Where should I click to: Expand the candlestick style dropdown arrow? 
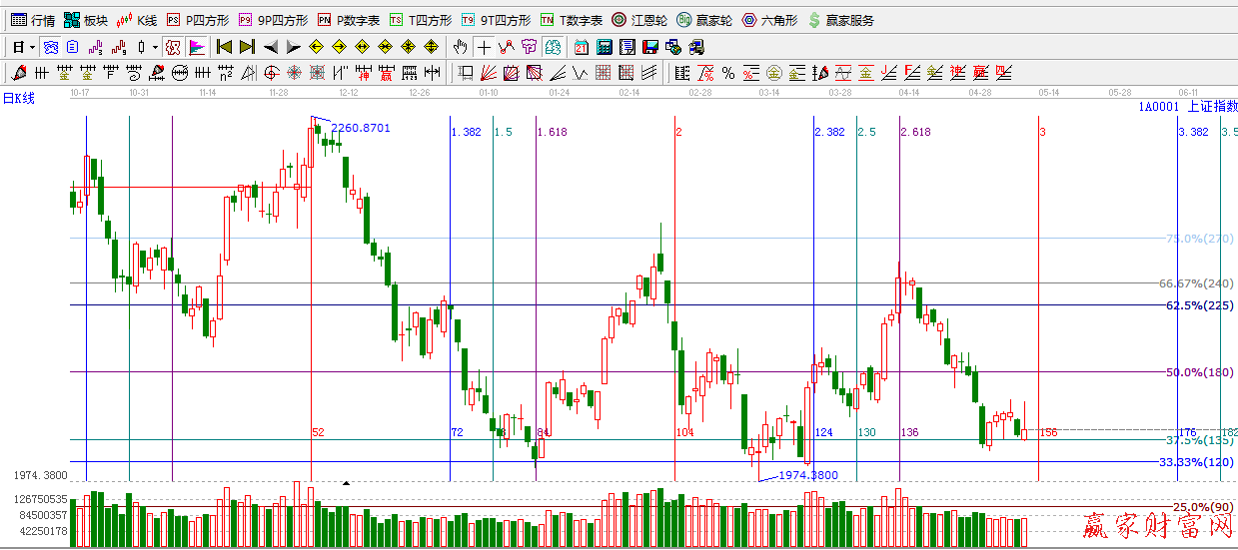point(153,47)
